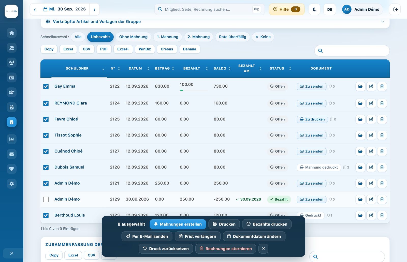Uncheck the Dubois Samuel checkbox
This screenshot has height=262, width=407.
click(x=46, y=167)
